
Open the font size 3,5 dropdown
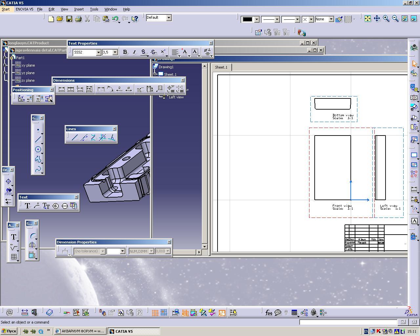tap(115, 52)
